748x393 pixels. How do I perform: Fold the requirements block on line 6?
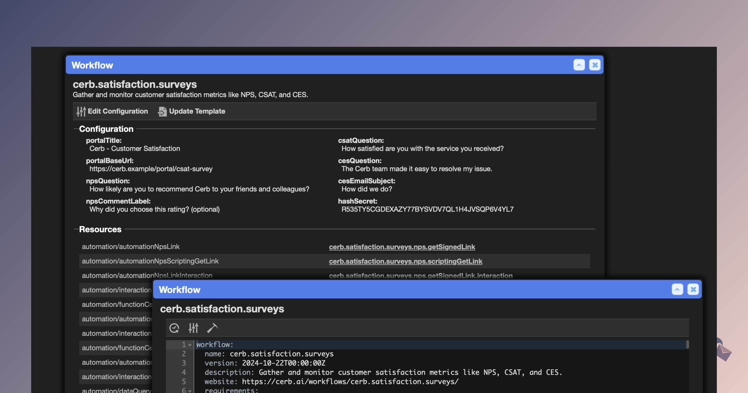click(x=190, y=391)
